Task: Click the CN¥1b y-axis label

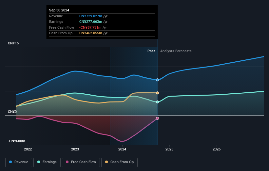Action: [13, 43]
